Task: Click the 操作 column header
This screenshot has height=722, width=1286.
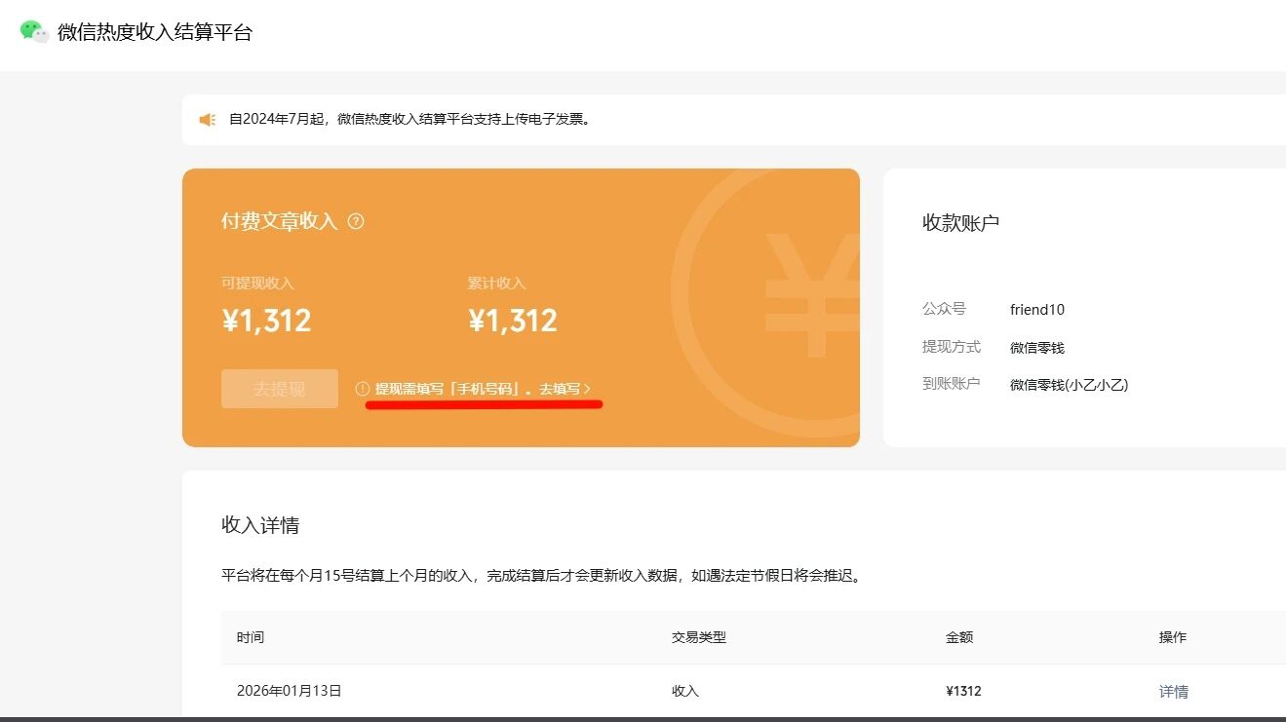Action: pyautogui.click(x=1173, y=637)
